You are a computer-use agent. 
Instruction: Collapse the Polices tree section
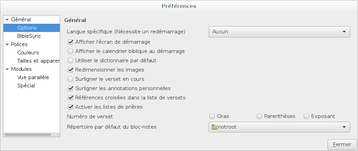[7, 45]
